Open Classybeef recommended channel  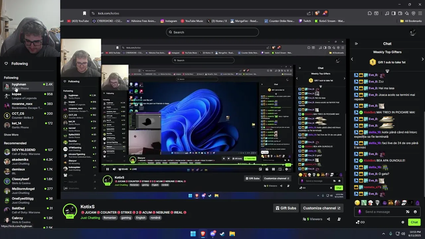28,181
